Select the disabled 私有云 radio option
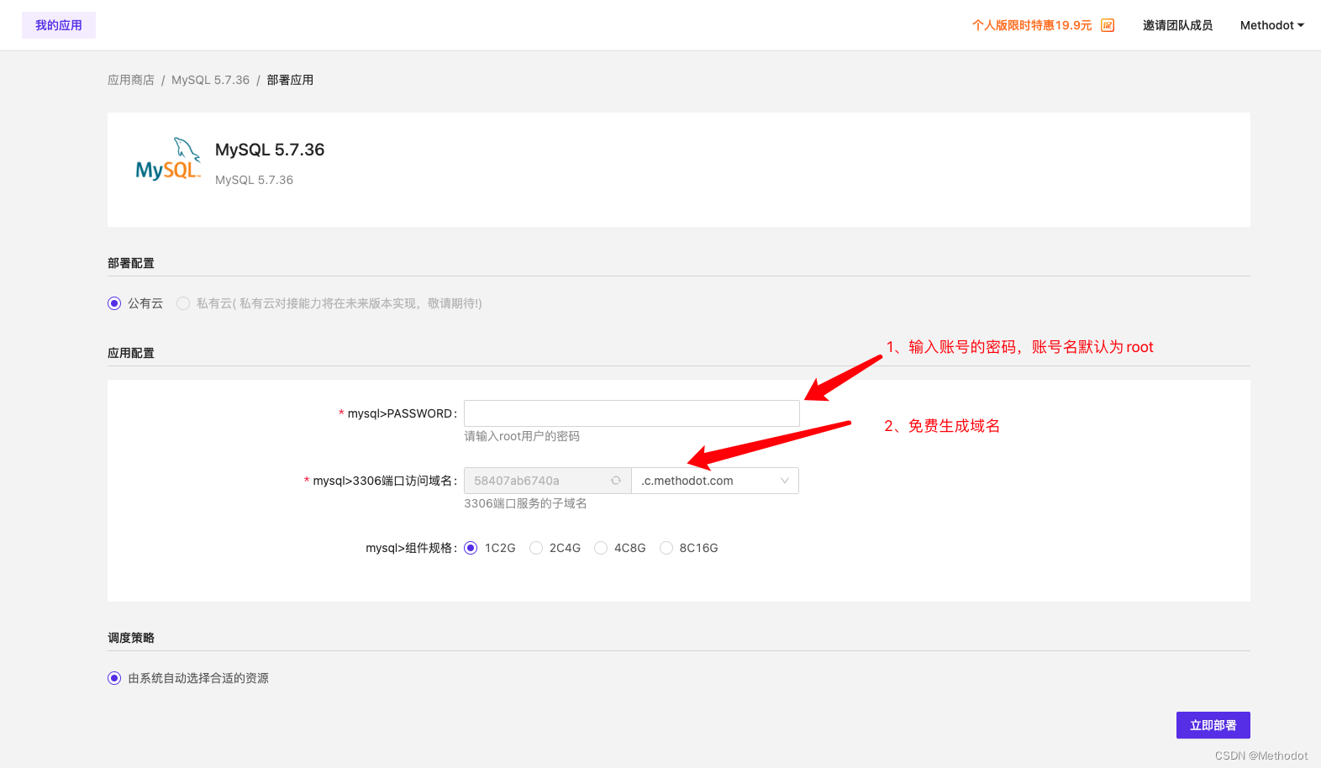This screenshot has height=768, width=1321. pos(183,303)
